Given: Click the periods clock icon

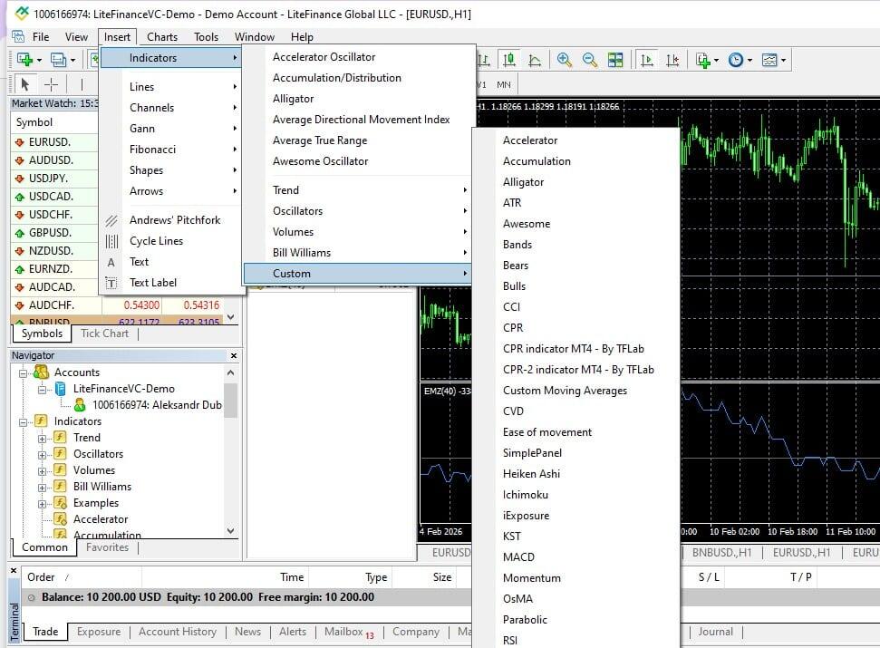Looking at the screenshot, I should [734, 60].
